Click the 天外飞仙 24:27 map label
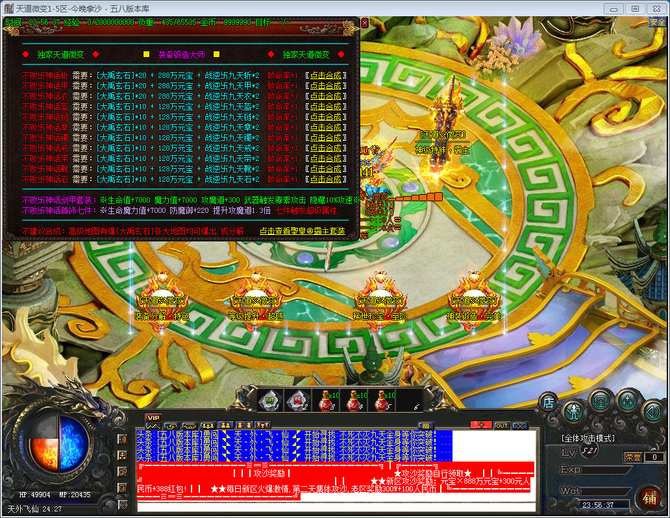670x518 pixels. [34, 509]
